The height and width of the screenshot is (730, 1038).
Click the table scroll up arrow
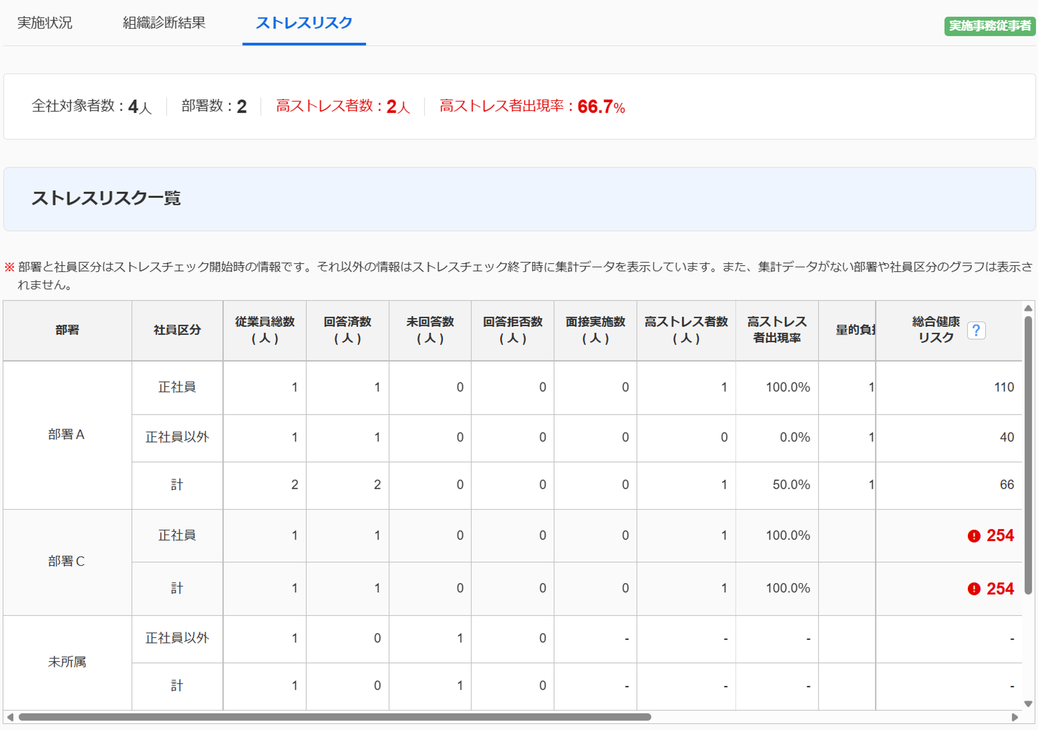point(1028,308)
